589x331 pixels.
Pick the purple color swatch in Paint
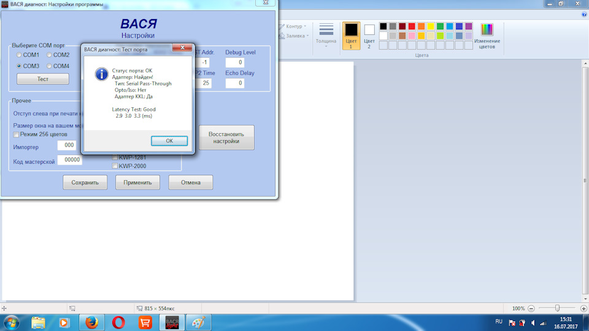click(x=468, y=26)
